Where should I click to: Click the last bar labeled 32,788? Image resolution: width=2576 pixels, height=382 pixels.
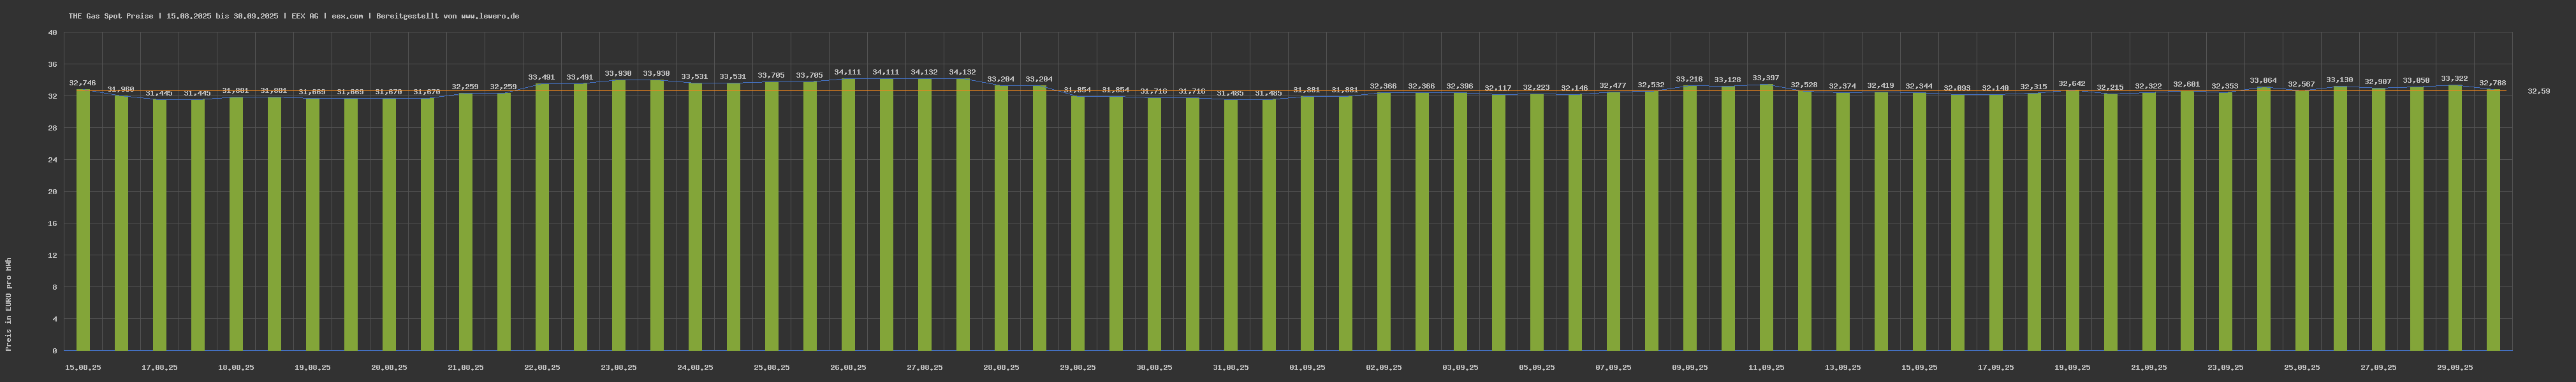pos(2493,220)
